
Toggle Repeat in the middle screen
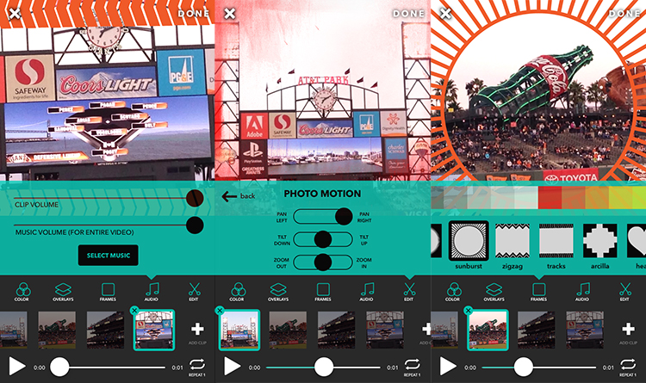[x=412, y=367]
